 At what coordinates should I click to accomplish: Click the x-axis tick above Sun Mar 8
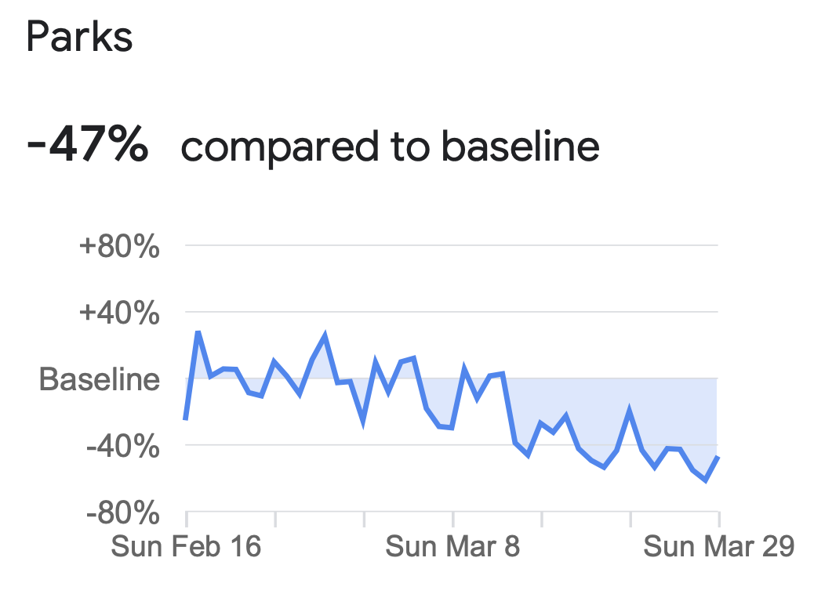pos(452,519)
